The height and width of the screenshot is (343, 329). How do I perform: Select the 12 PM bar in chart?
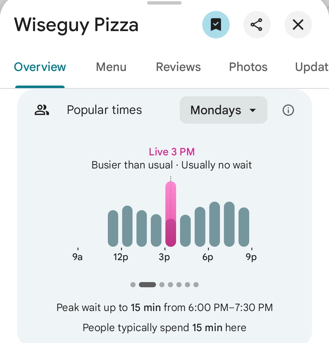[x=127, y=226]
